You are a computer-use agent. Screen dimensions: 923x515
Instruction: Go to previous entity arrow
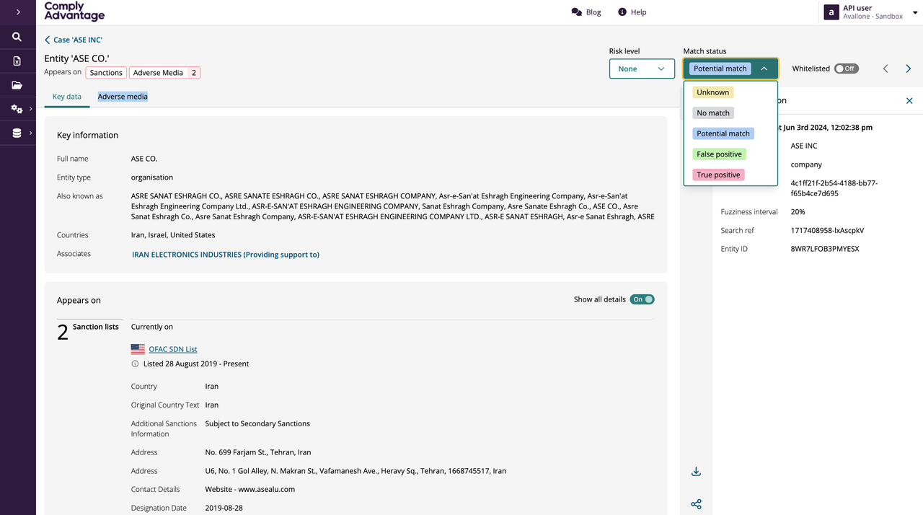(x=886, y=69)
